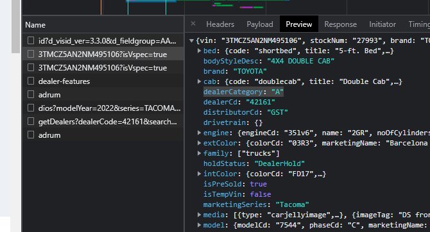Expand the engine object
This screenshot has width=430, height=232.
click(x=200, y=133)
